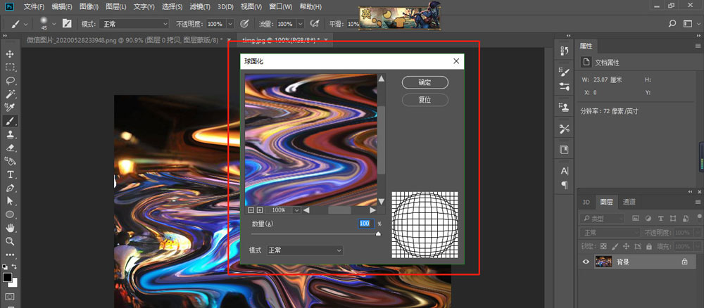Click the 数量 percentage input field
704x308 pixels.
click(365, 224)
